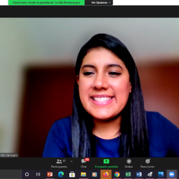Open PowerPoint from the taskbar
This screenshot has width=179, height=179.
tap(50, 174)
